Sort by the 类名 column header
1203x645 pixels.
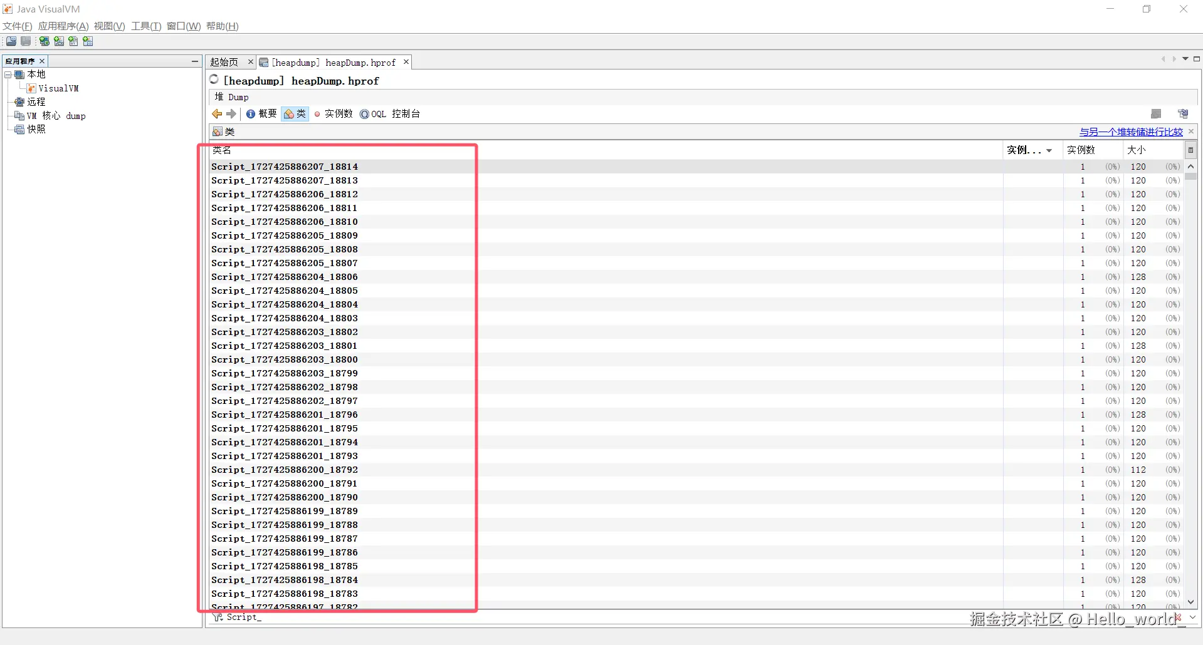[606, 150]
